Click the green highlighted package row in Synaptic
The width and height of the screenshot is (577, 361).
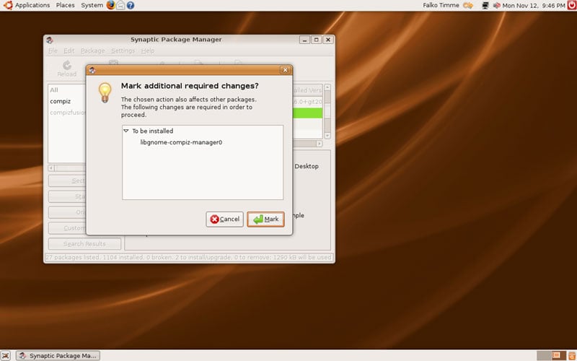coord(308,113)
